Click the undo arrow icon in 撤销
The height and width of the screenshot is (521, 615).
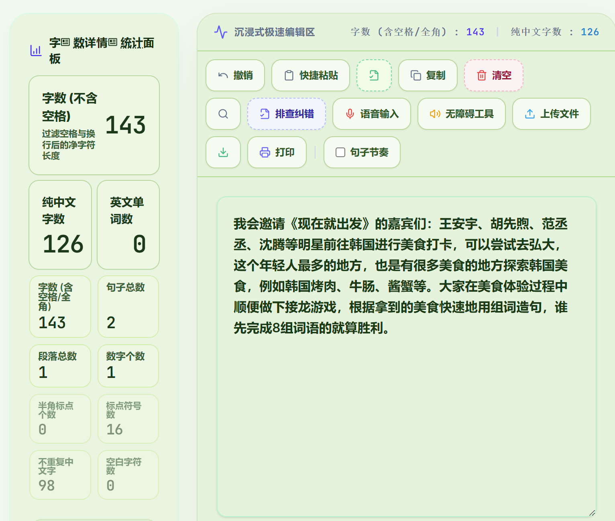223,75
